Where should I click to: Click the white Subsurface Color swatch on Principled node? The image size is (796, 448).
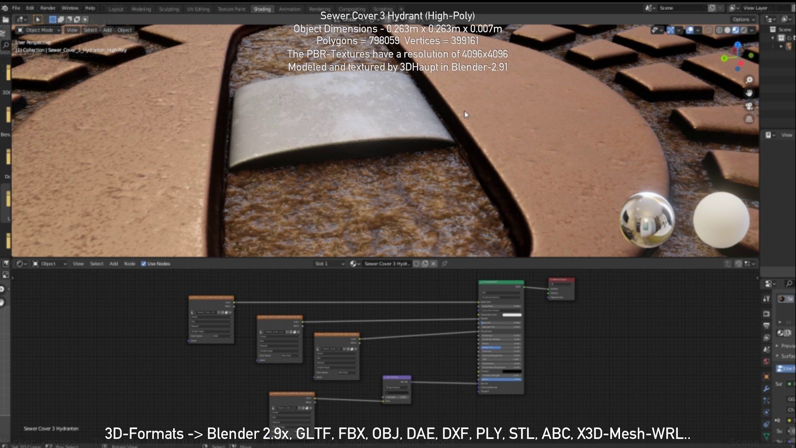pos(512,315)
